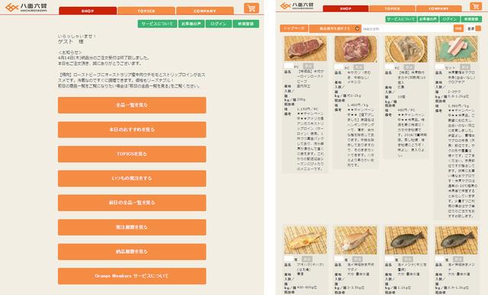Viewport: 488px width, 295px height.
Task: Click quantity field under red マダイ fish
Action: (339, 259)
